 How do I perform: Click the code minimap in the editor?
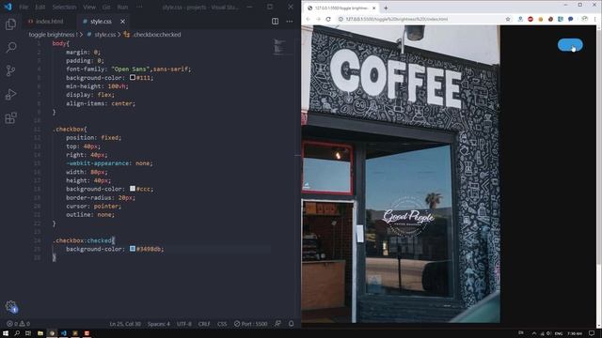point(284,47)
